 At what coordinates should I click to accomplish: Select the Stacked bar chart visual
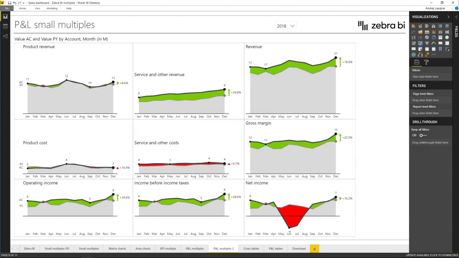click(414, 26)
